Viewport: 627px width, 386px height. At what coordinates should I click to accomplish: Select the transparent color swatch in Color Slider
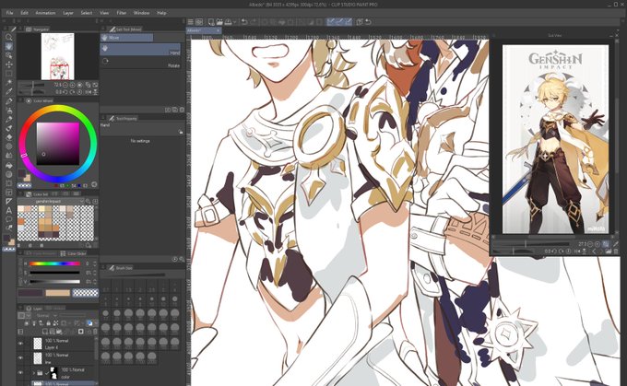pos(85,293)
